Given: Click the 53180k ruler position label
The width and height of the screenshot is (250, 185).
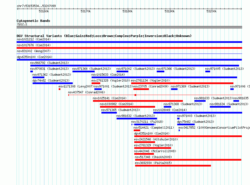Looking at the screenshot, I should (128, 11).
